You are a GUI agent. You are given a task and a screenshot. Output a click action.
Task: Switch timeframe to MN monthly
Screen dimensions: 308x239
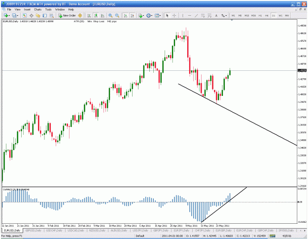[x=287, y=15]
